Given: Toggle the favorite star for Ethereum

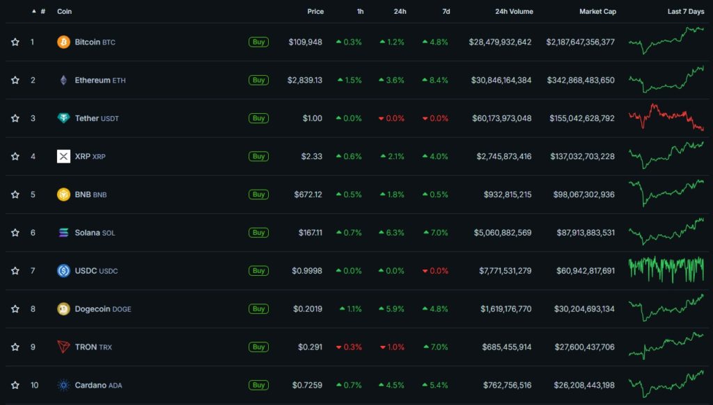Looking at the screenshot, I should (15, 80).
